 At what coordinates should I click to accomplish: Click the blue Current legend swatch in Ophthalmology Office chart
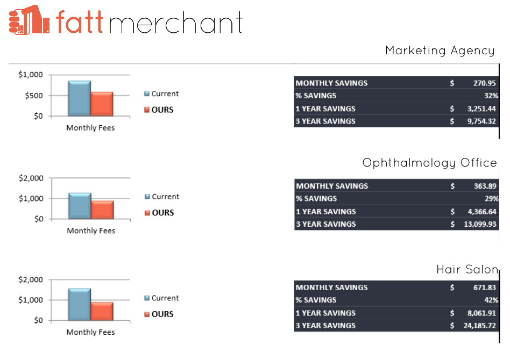(x=147, y=197)
